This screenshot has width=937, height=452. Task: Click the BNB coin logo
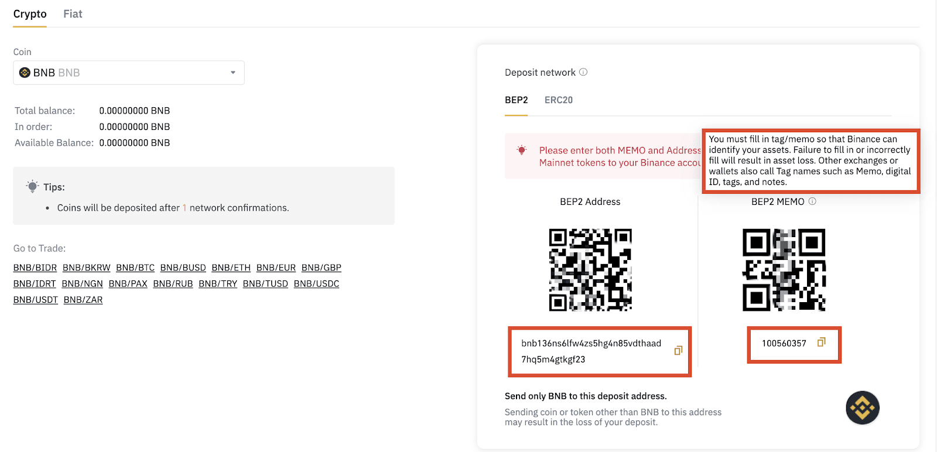pos(25,73)
